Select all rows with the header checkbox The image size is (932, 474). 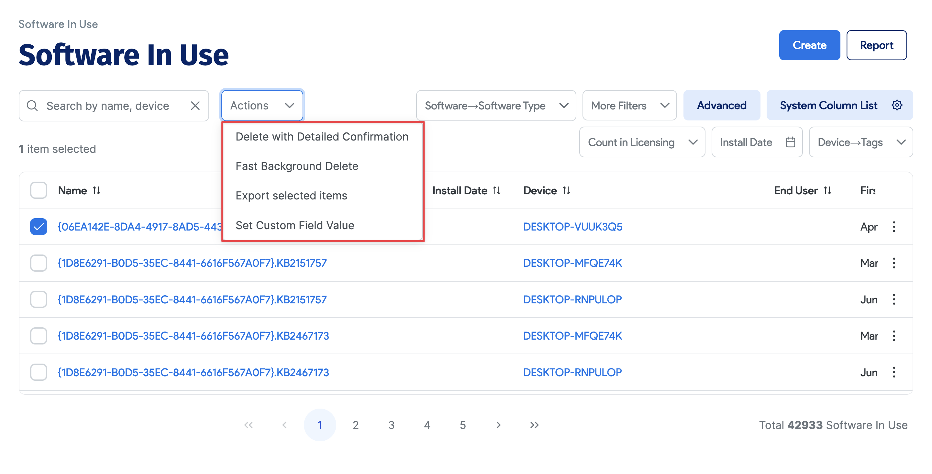[x=39, y=190]
